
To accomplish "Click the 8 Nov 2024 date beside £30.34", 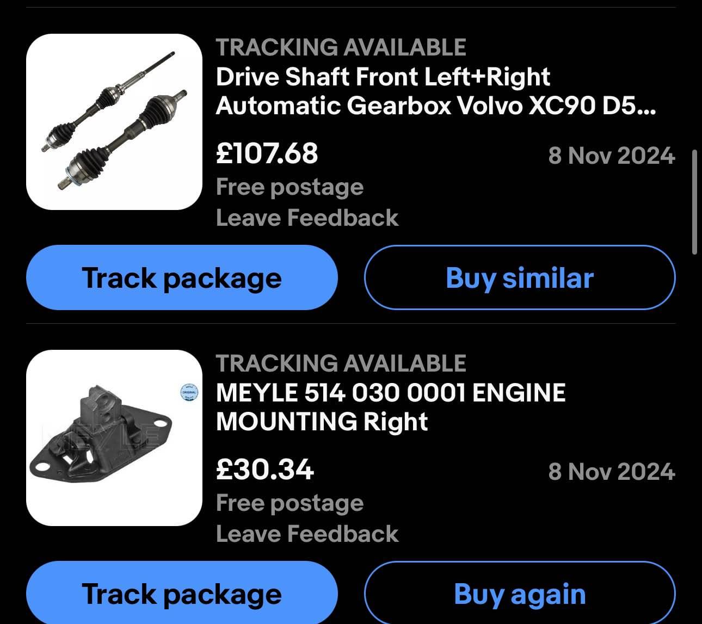I will click(x=612, y=472).
